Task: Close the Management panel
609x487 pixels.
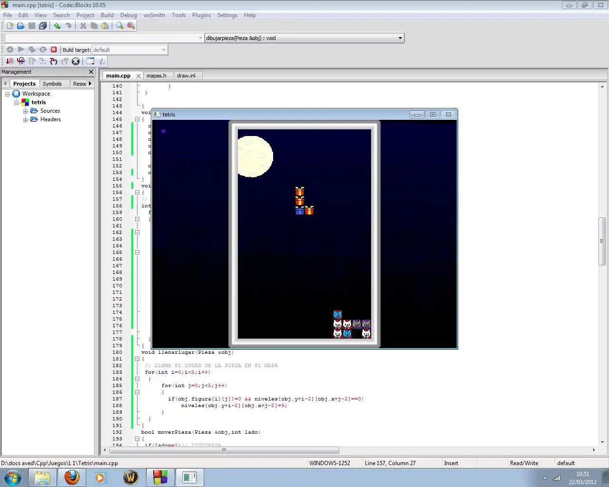Action: click(x=91, y=72)
